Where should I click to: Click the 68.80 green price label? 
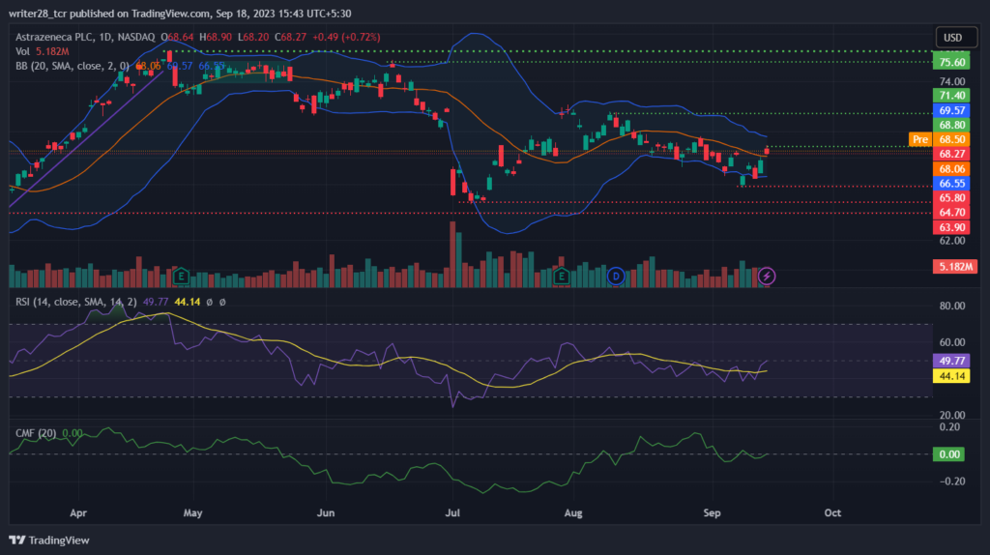(952, 125)
